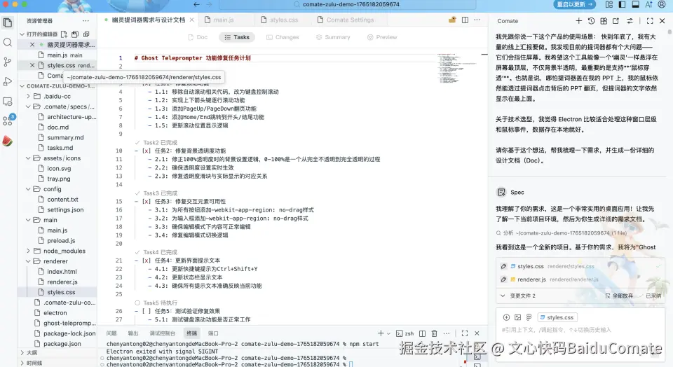Viewport: 673px width, 367px height.
Task: Switch to the Comate Settings tab
Action: point(350,20)
